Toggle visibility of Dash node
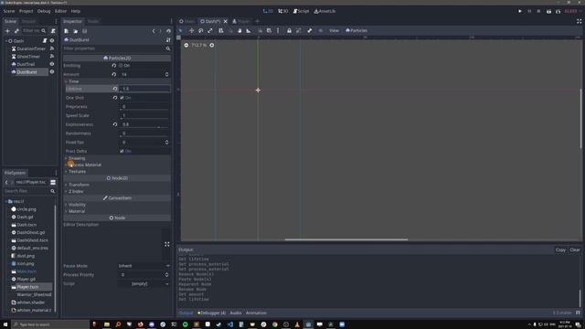This screenshot has height=329, width=585. point(52,40)
